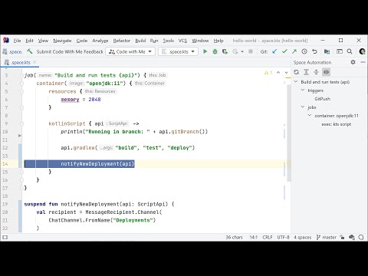Click the space. toolbar button
The height and width of the screenshot is (276, 368).
point(12,51)
